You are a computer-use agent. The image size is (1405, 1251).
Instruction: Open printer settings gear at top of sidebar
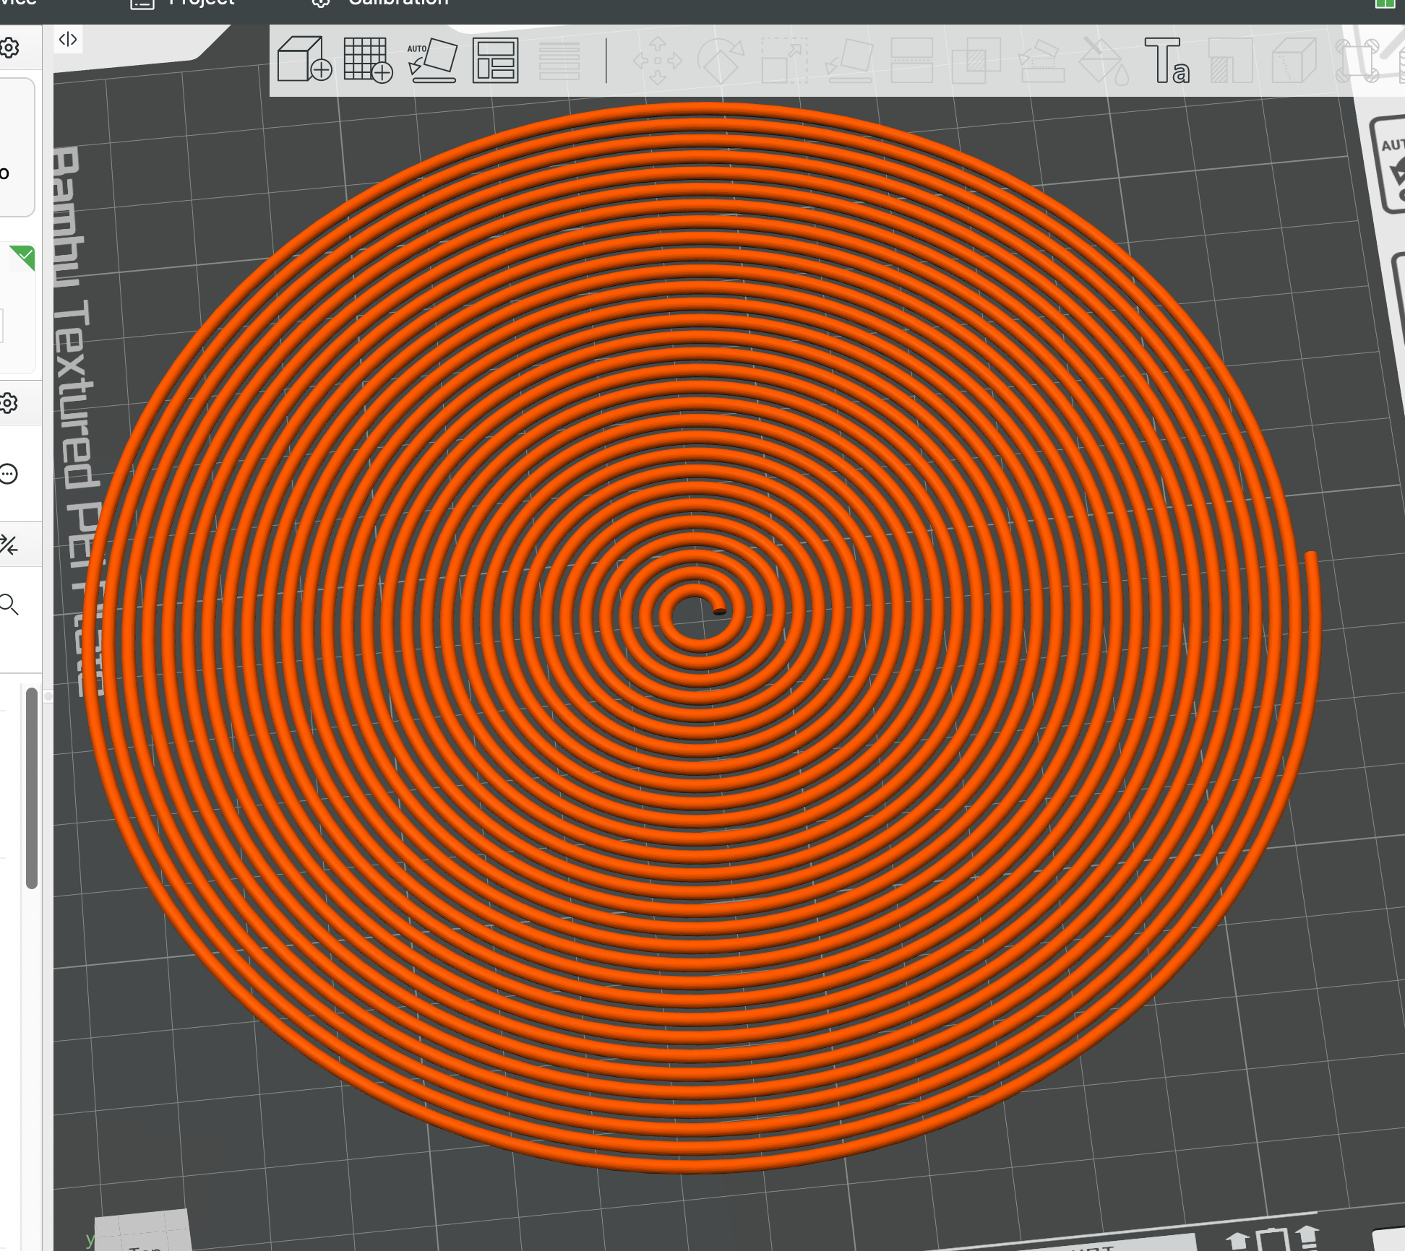pyautogui.click(x=9, y=48)
